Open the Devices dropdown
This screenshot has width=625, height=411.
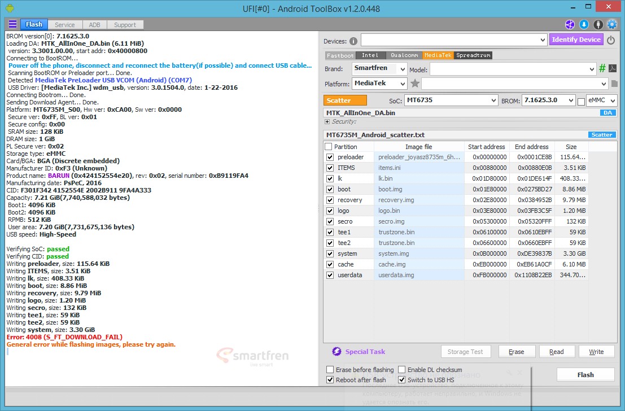click(453, 40)
